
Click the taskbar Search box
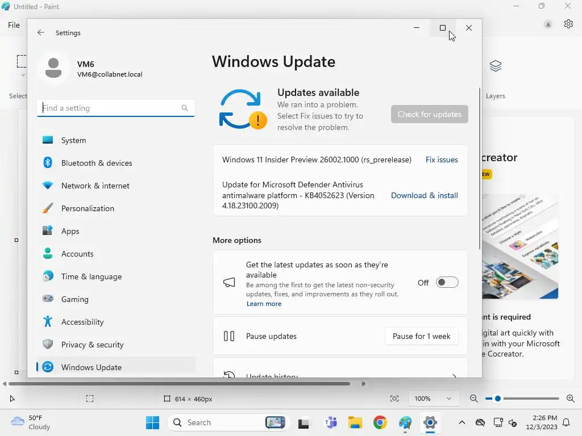(x=228, y=422)
